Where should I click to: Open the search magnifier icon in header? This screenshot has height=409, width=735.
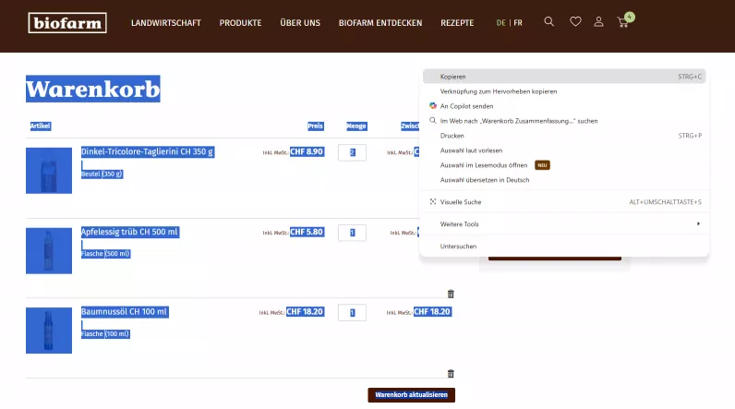tap(548, 21)
